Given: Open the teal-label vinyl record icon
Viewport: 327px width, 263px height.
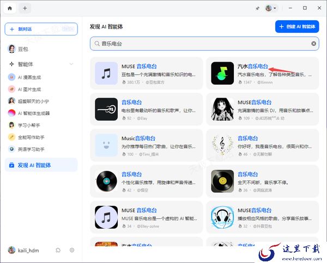Looking at the screenshot, I should [106, 181].
